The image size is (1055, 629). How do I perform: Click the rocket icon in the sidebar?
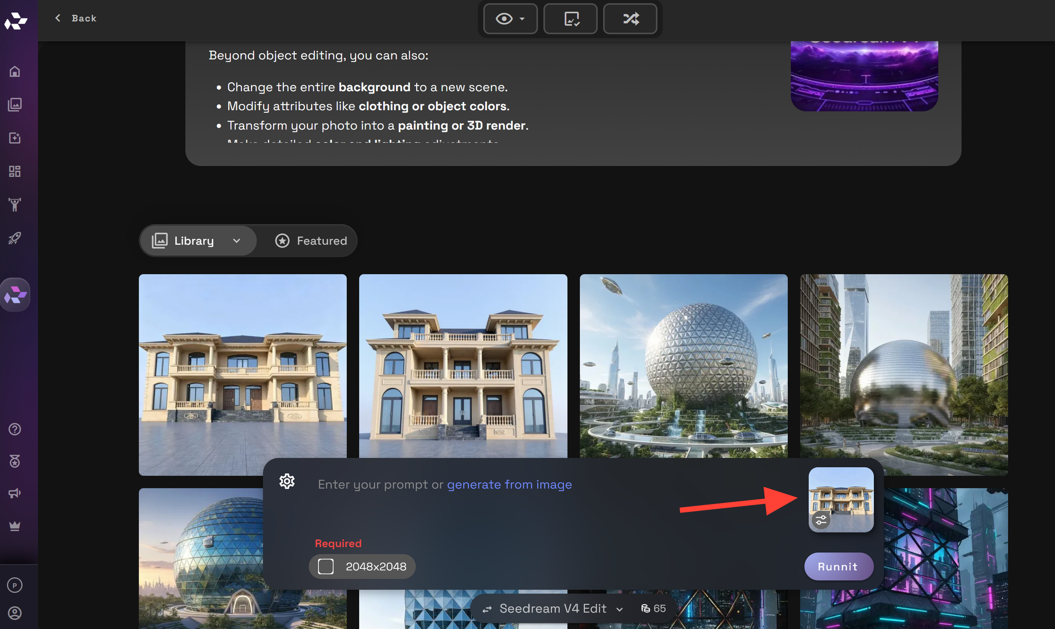click(x=15, y=238)
